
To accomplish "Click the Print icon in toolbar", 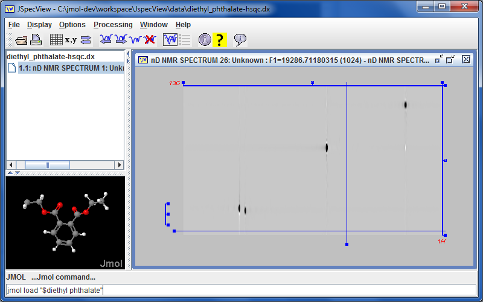I will (x=36, y=40).
